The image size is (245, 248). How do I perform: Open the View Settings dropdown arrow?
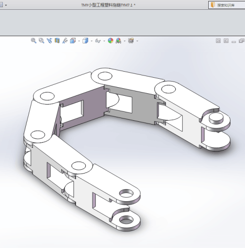click(x=137, y=41)
